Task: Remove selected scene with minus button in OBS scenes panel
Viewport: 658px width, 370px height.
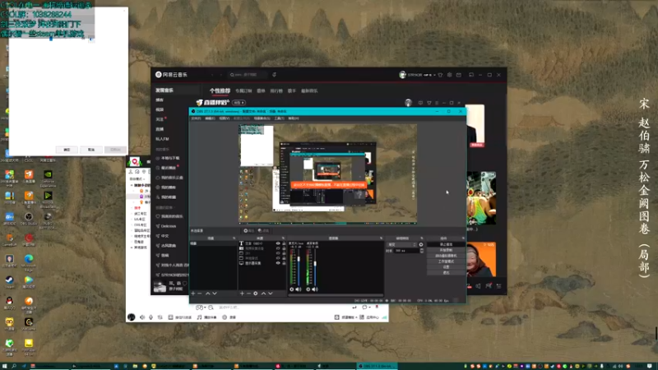Action: tap(200, 294)
